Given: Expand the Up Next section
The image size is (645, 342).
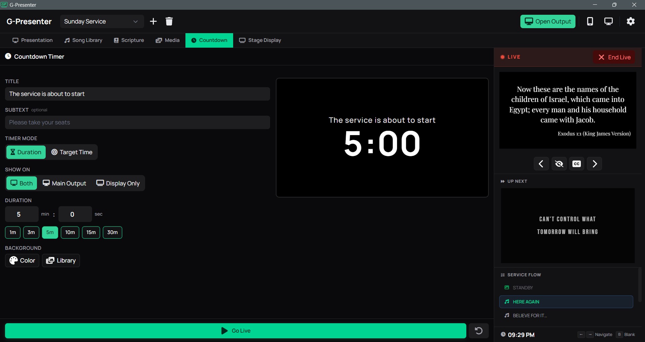Looking at the screenshot, I should coord(514,181).
